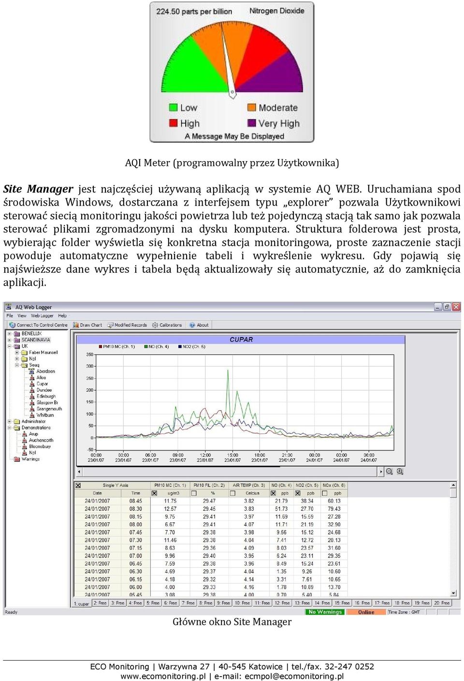Click the About toolbar icon
Image resolution: width=464 pixels, height=681 pixels.
click(192, 325)
